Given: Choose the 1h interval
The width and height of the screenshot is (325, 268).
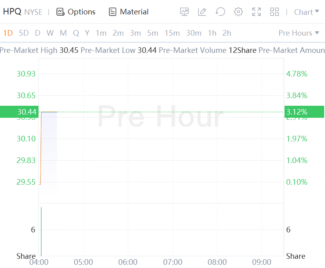Looking at the screenshot, I should (212, 33).
